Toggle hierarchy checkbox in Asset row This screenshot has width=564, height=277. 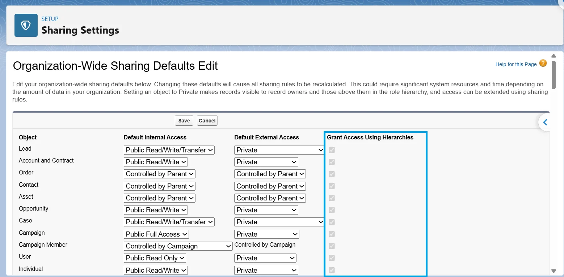(332, 198)
